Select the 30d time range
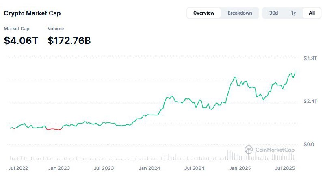The height and width of the screenshot is (178, 325). point(273,13)
